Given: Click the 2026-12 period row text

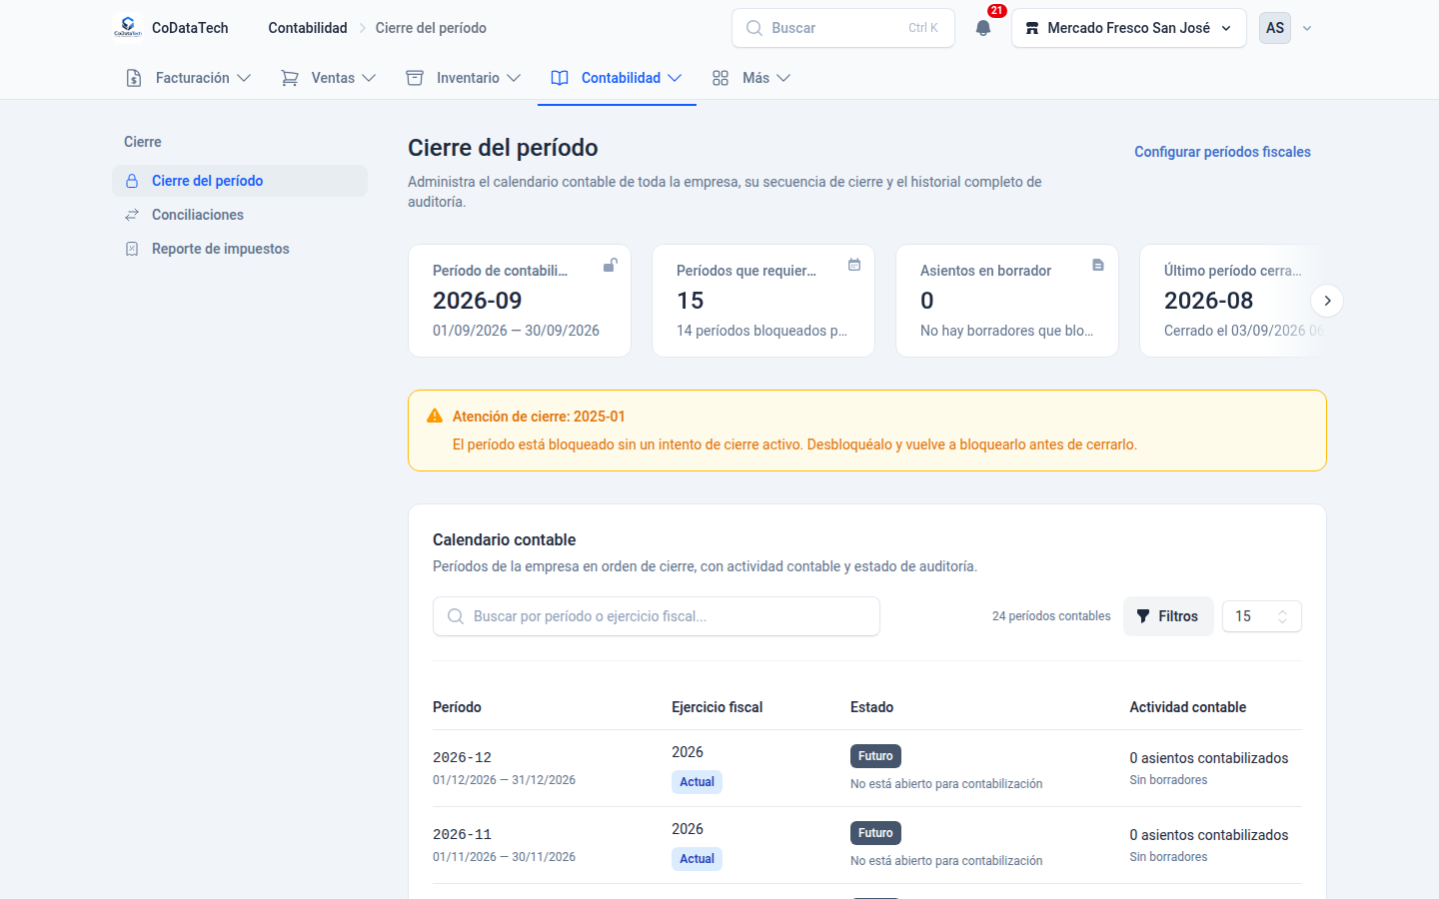Looking at the screenshot, I should (x=462, y=757).
